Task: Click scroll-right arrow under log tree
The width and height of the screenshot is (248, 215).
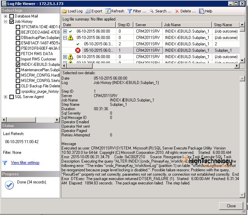Action: click(57, 120)
